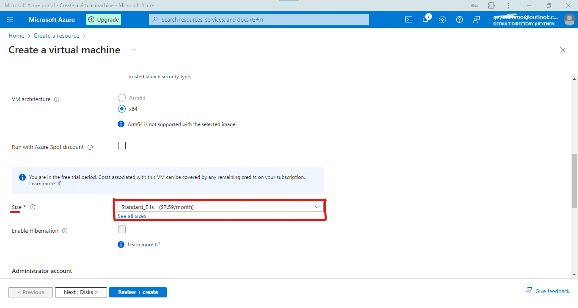Click the scrollbar up arrow
This screenshot has height=308, width=578.
(574, 79)
